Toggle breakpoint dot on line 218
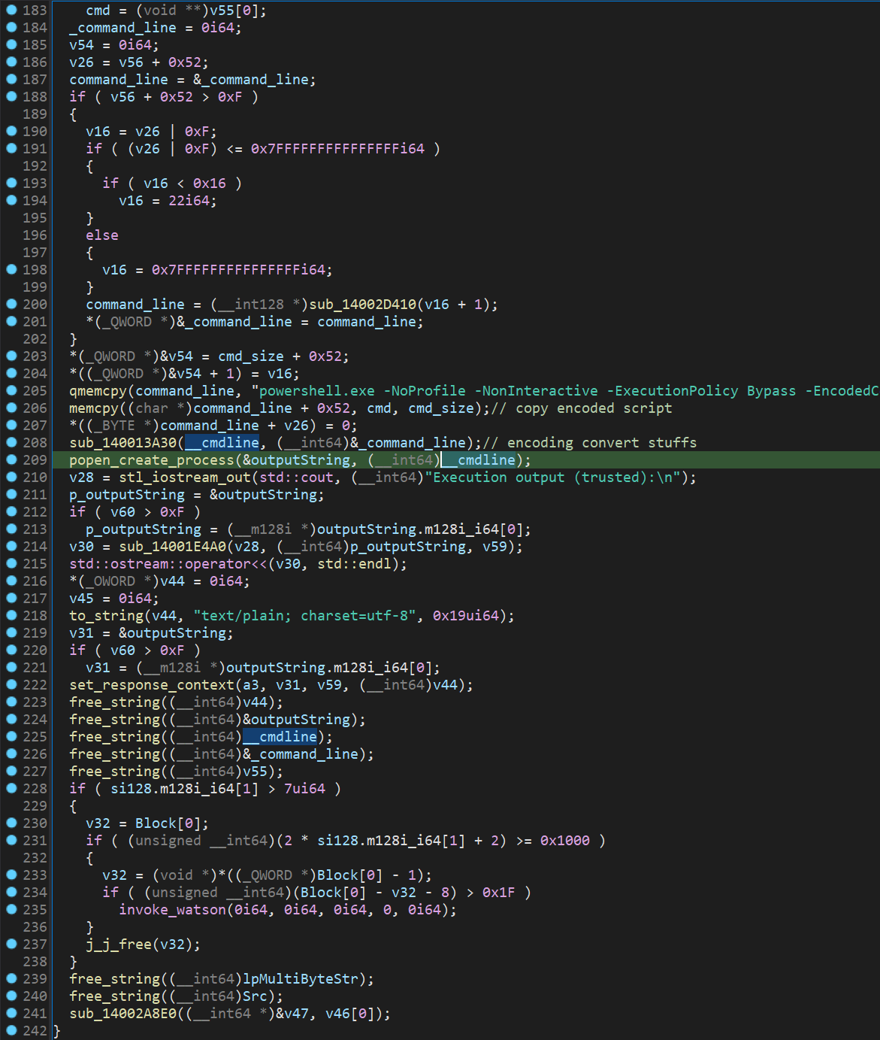The width and height of the screenshot is (880, 1040). click(x=11, y=616)
